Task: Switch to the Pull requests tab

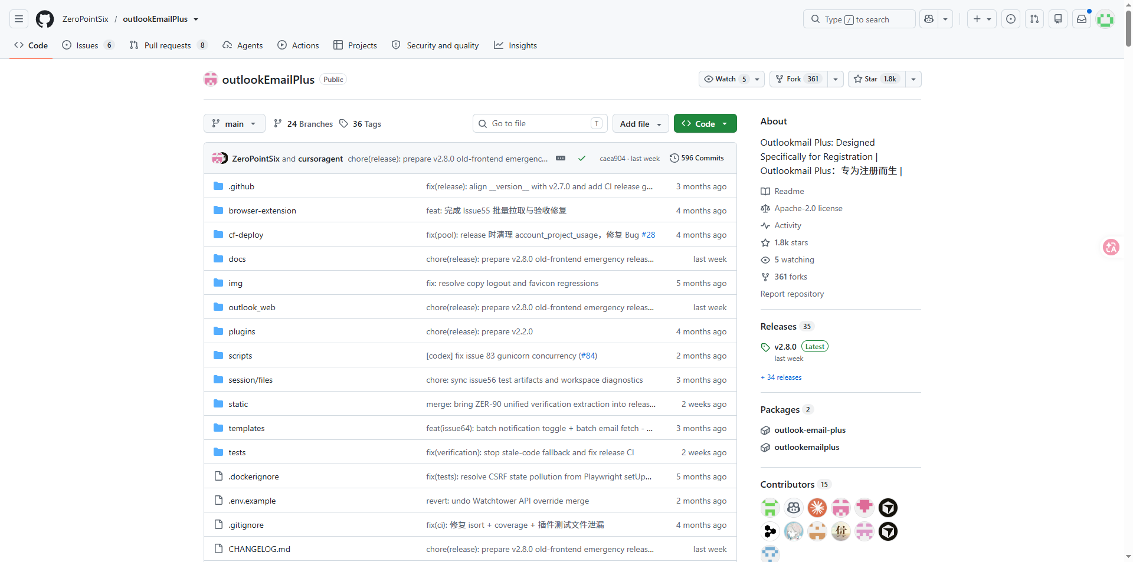Action: pyautogui.click(x=168, y=45)
